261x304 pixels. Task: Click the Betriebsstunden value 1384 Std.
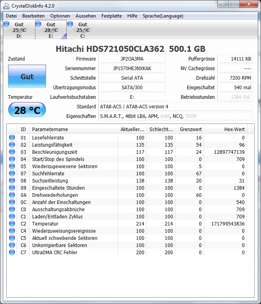(235, 97)
